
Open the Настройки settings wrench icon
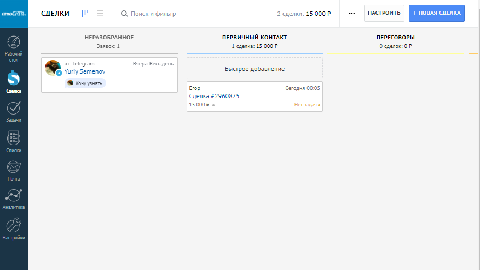click(14, 229)
